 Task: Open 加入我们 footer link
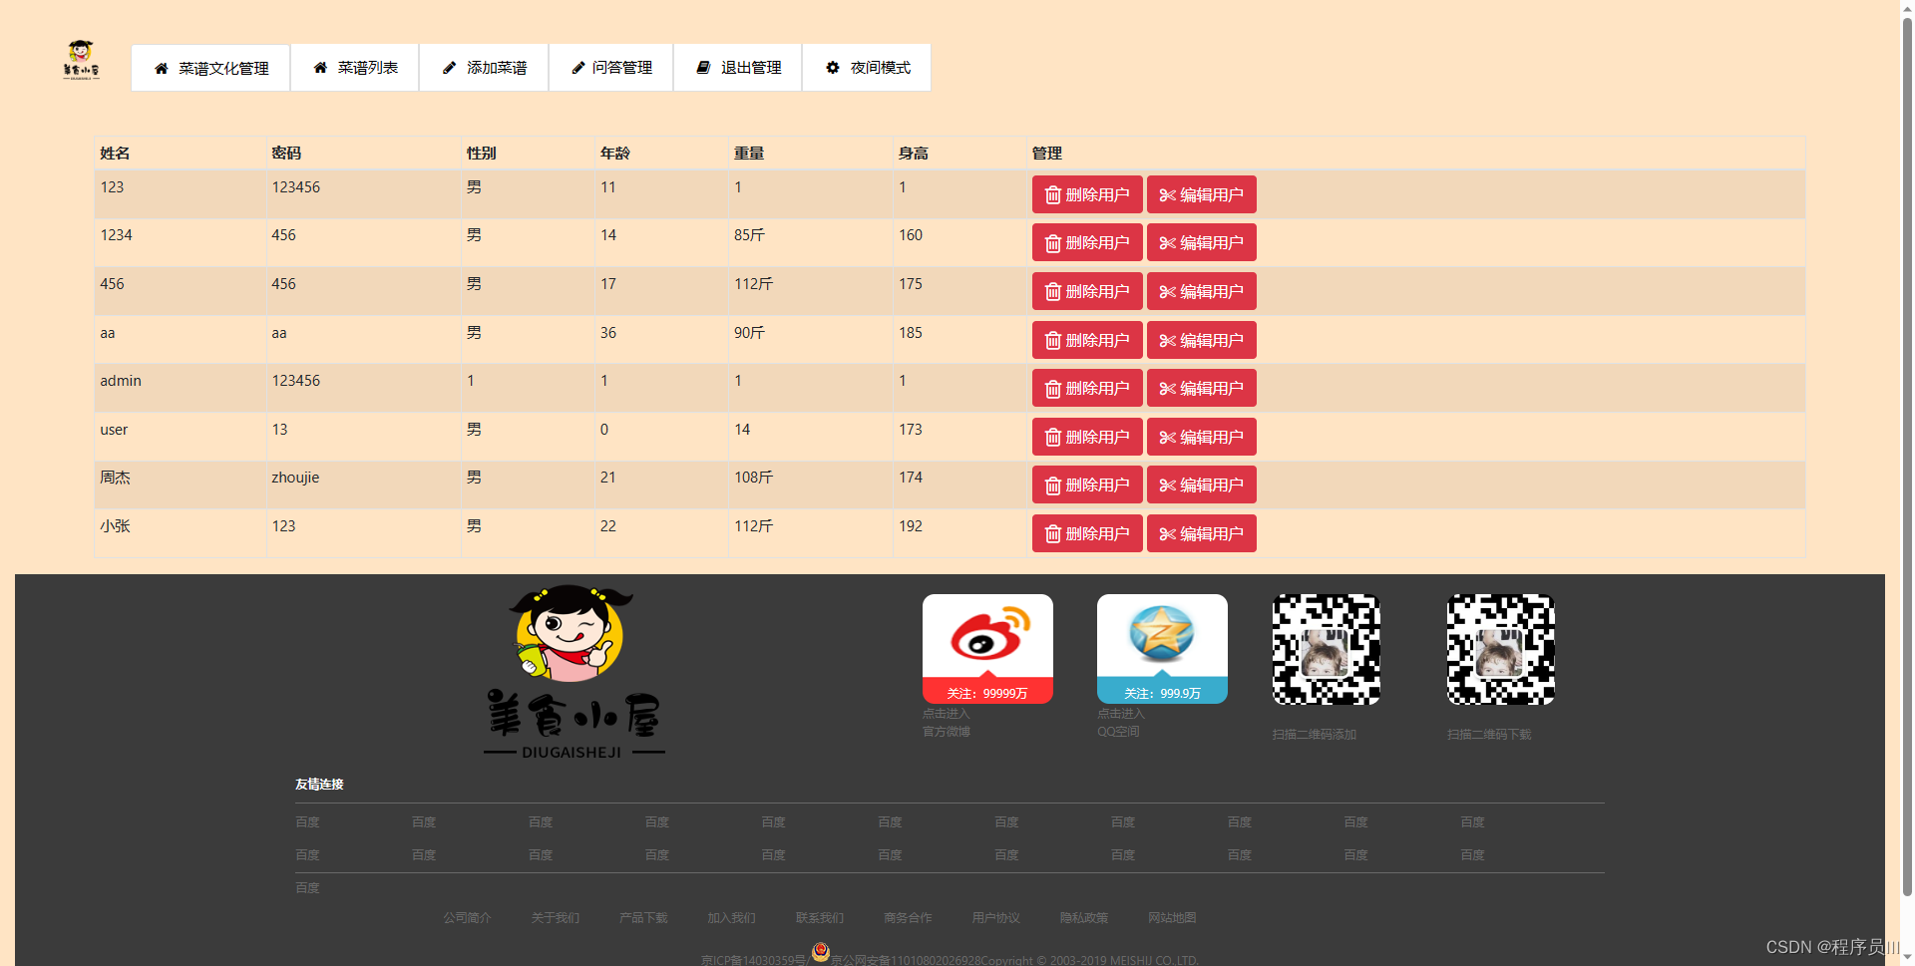[731, 918]
